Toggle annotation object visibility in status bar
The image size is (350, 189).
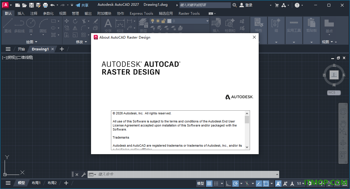pyautogui.click(x=278, y=183)
